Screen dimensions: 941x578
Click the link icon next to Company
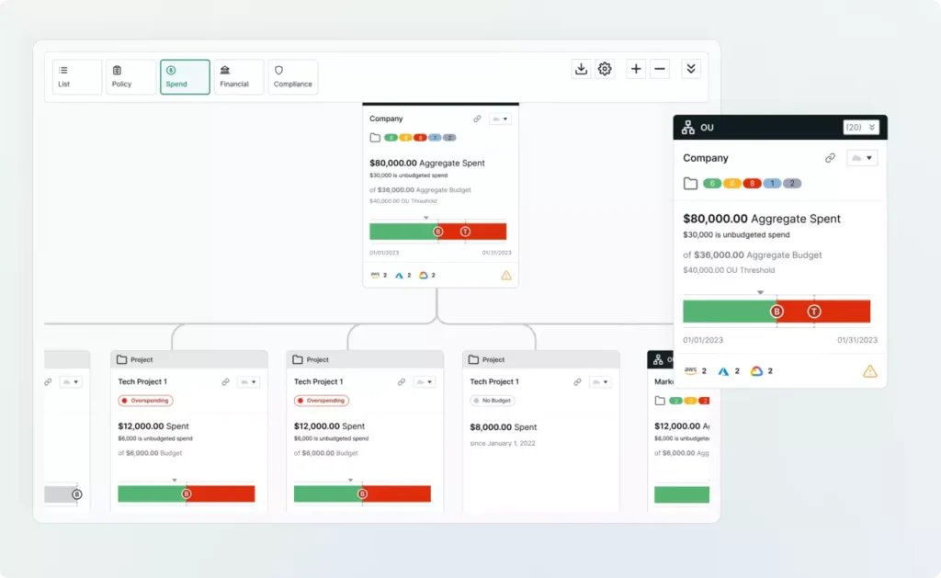click(x=477, y=119)
